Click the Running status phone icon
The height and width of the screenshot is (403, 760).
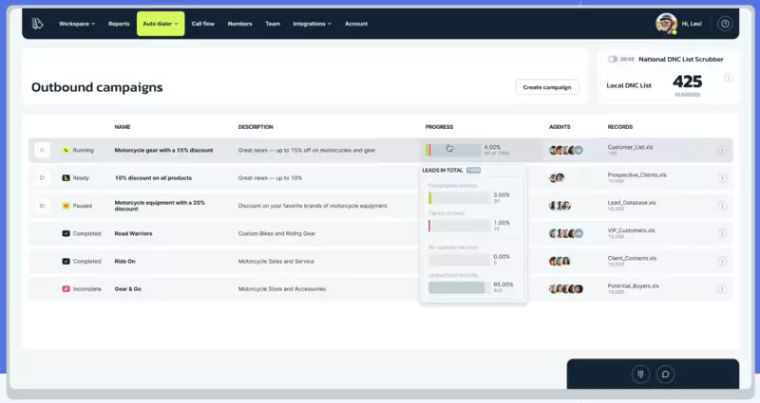(x=66, y=150)
